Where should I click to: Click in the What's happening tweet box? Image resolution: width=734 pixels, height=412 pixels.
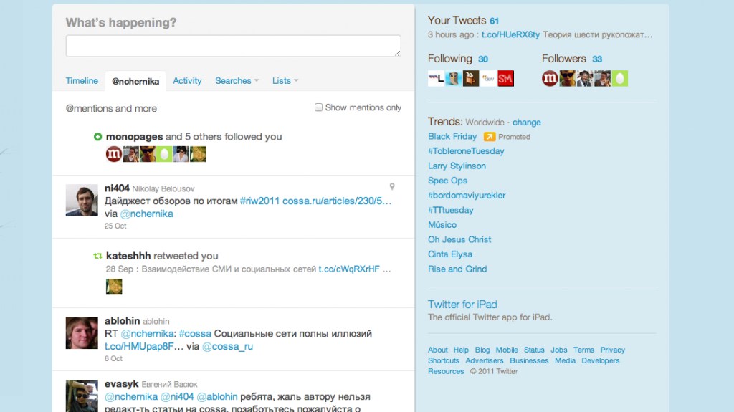point(233,46)
